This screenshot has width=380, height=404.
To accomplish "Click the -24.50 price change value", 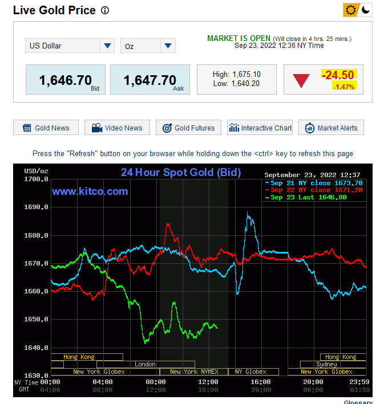I will 338,75.
